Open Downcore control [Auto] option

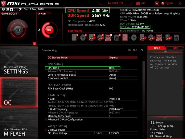92,78
